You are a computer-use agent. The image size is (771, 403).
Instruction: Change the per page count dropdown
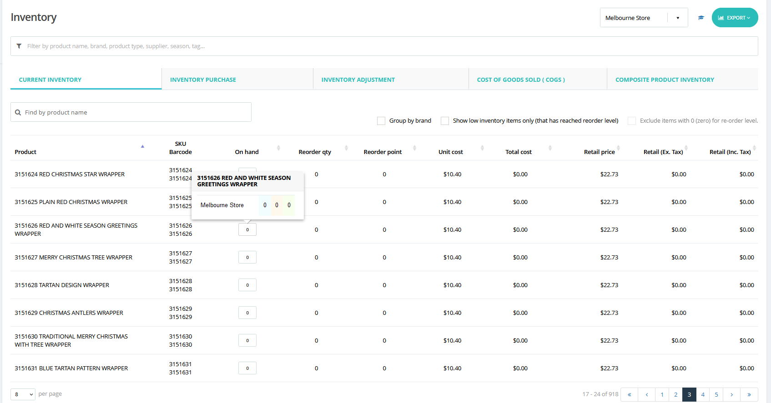(23, 394)
